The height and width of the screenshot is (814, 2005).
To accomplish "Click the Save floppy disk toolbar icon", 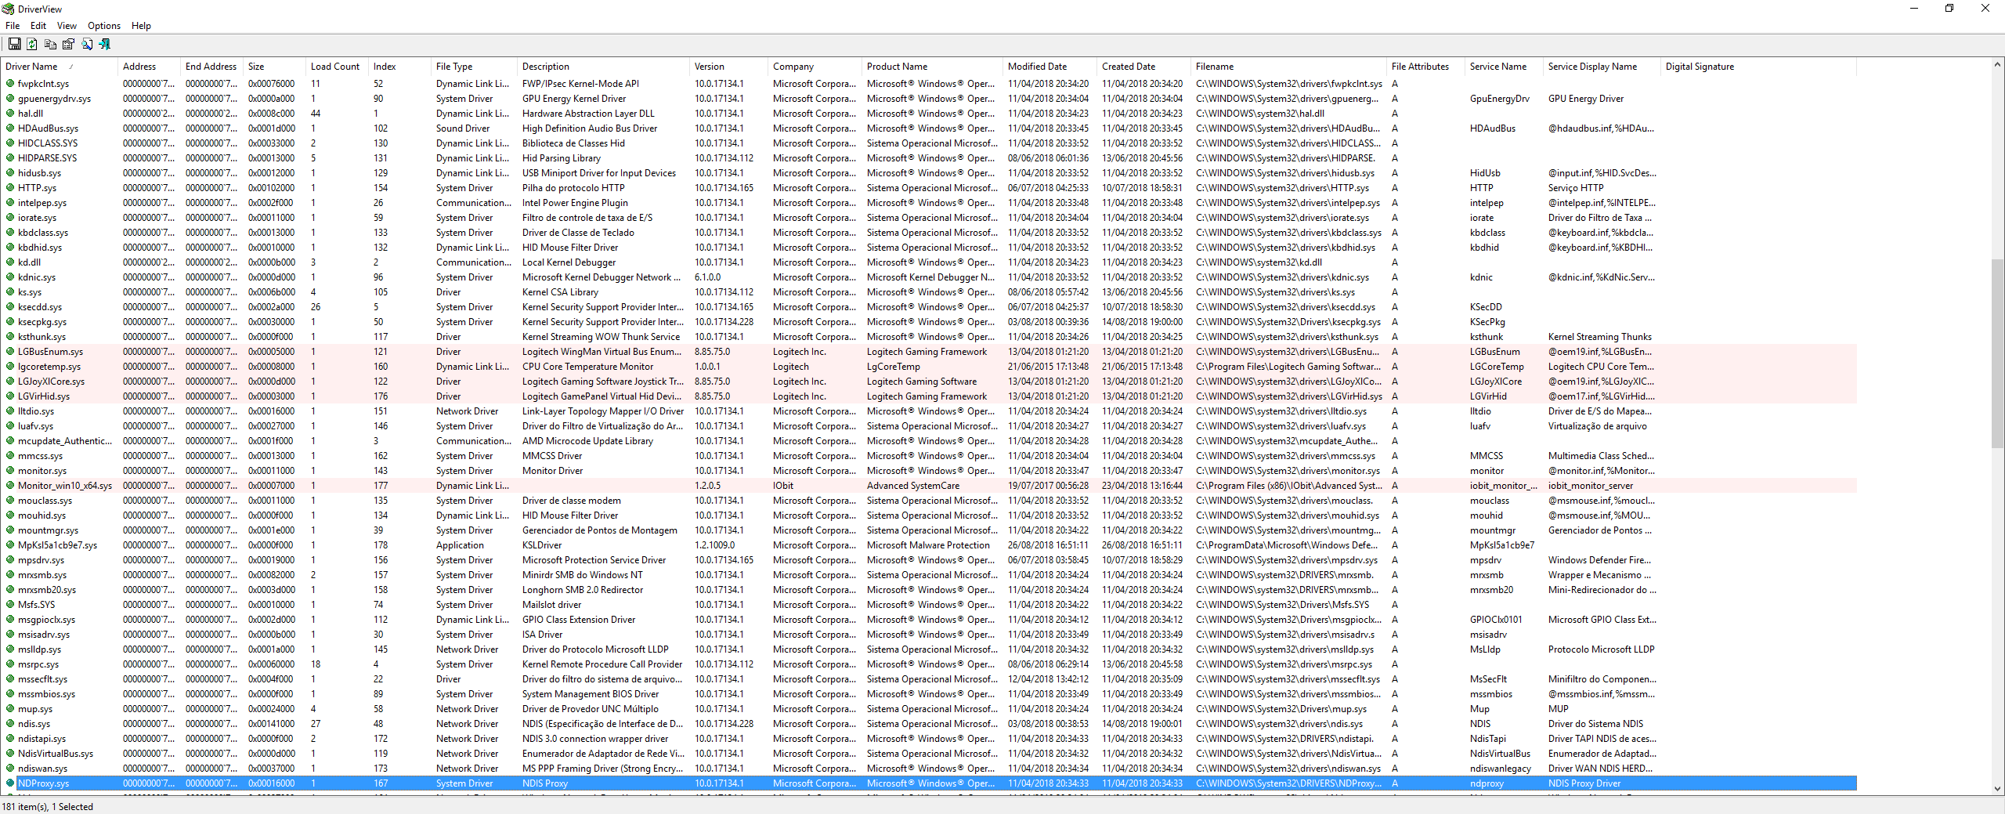I will (x=14, y=45).
